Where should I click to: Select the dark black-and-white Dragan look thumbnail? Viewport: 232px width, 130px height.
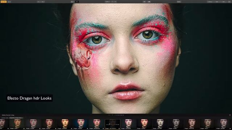click(x=176, y=124)
